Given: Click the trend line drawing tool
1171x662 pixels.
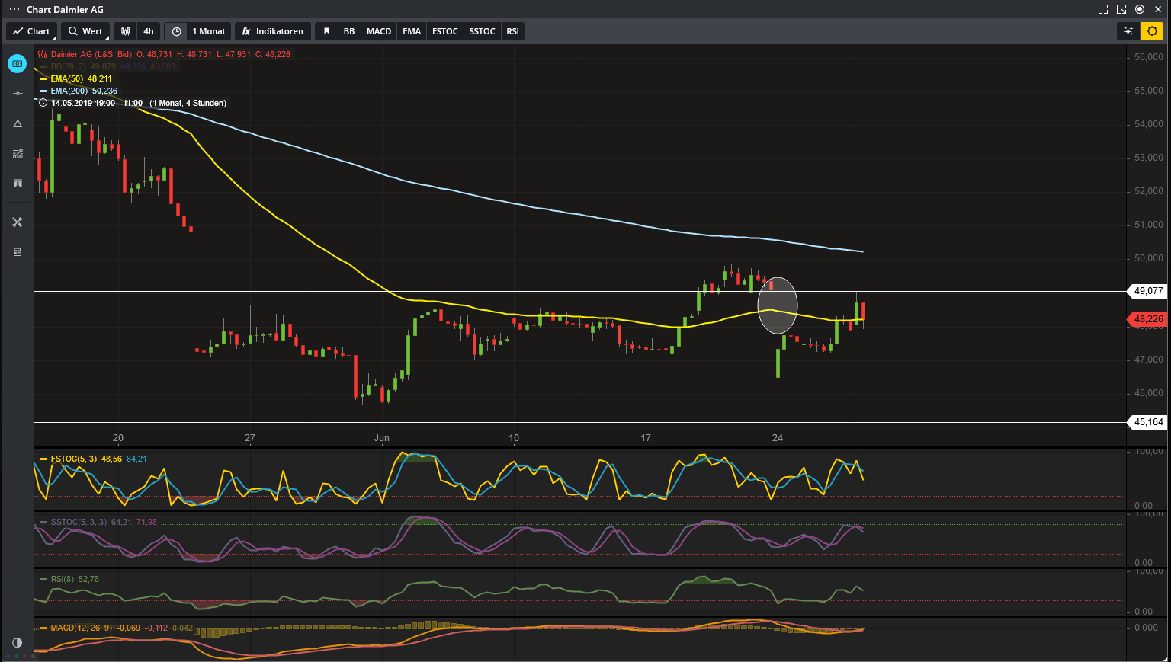Looking at the screenshot, I should coord(18,154).
